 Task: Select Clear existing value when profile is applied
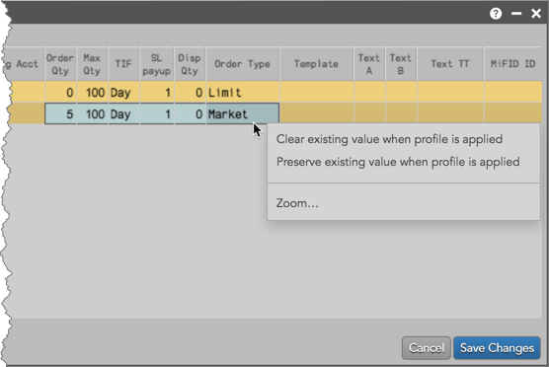click(389, 139)
